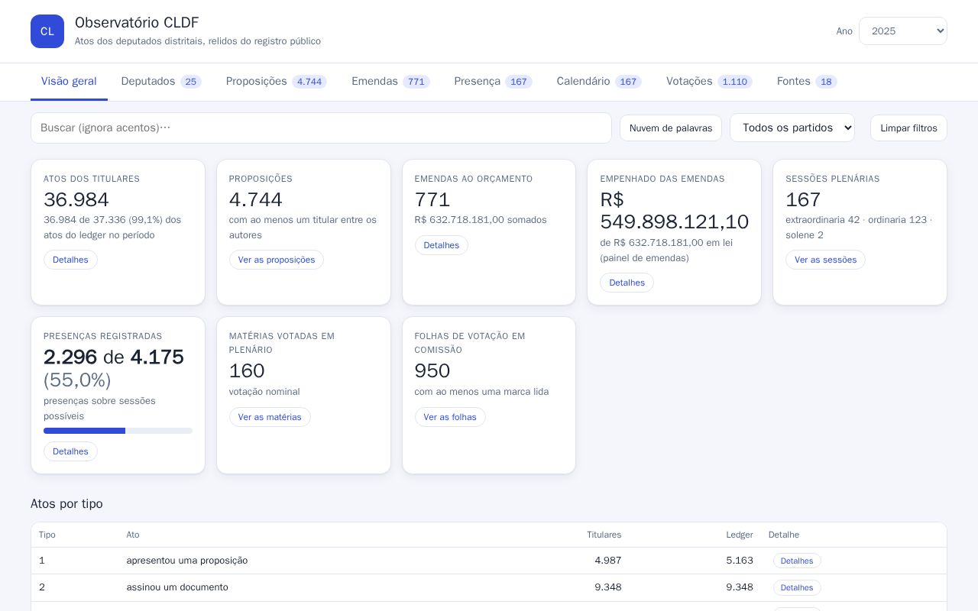Select the 'assinou um documento' cell
This screenshot has width=978, height=611.
[177, 587]
